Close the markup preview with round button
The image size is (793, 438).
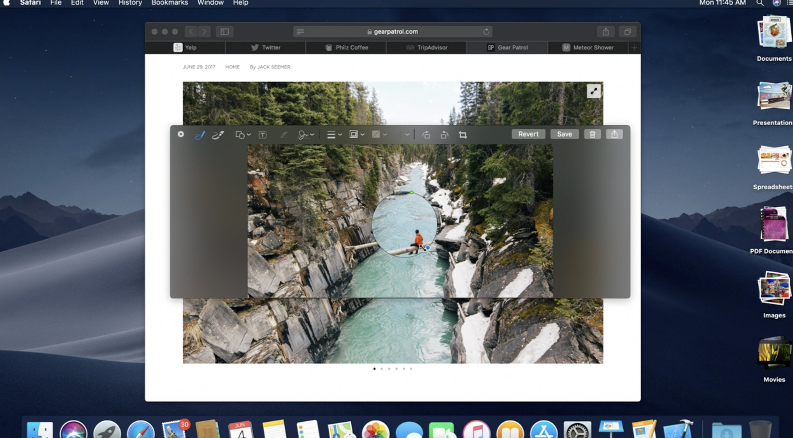click(x=181, y=134)
